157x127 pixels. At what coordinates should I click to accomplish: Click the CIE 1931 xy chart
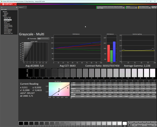59,89
